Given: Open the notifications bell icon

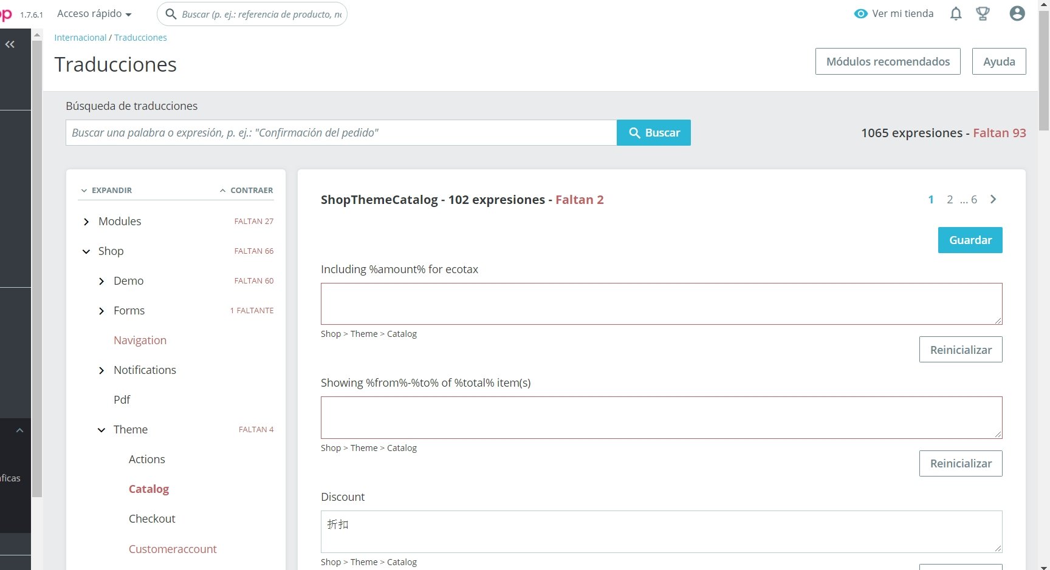Looking at the screenshot, I should 956,13.
